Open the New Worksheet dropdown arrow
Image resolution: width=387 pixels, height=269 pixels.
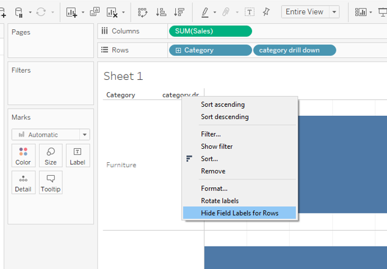[83, 12]
